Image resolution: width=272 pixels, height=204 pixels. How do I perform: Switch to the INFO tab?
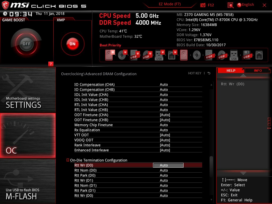(258, 70)
